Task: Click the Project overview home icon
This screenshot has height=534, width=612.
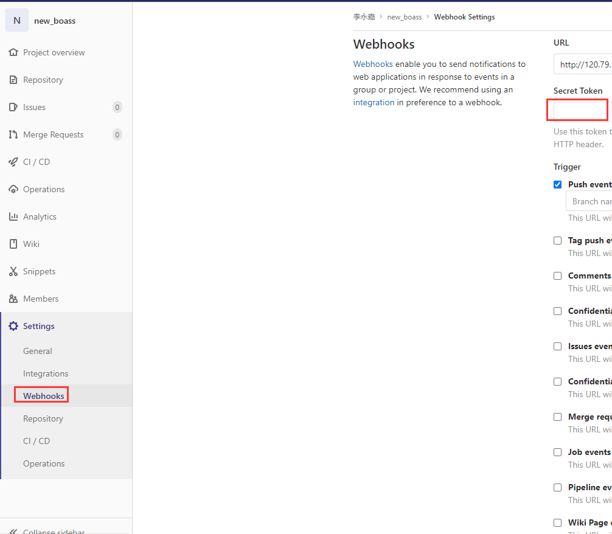Action: [13, 52]
